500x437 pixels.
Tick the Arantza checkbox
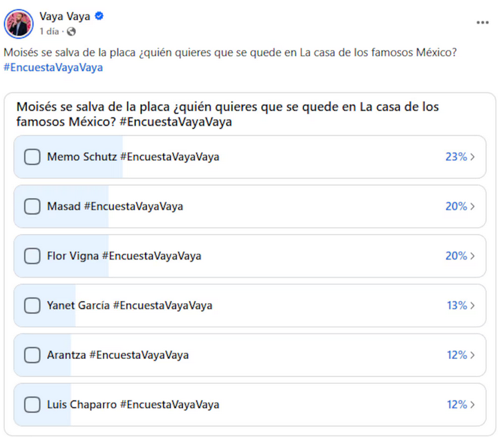[x=32, y=355]
